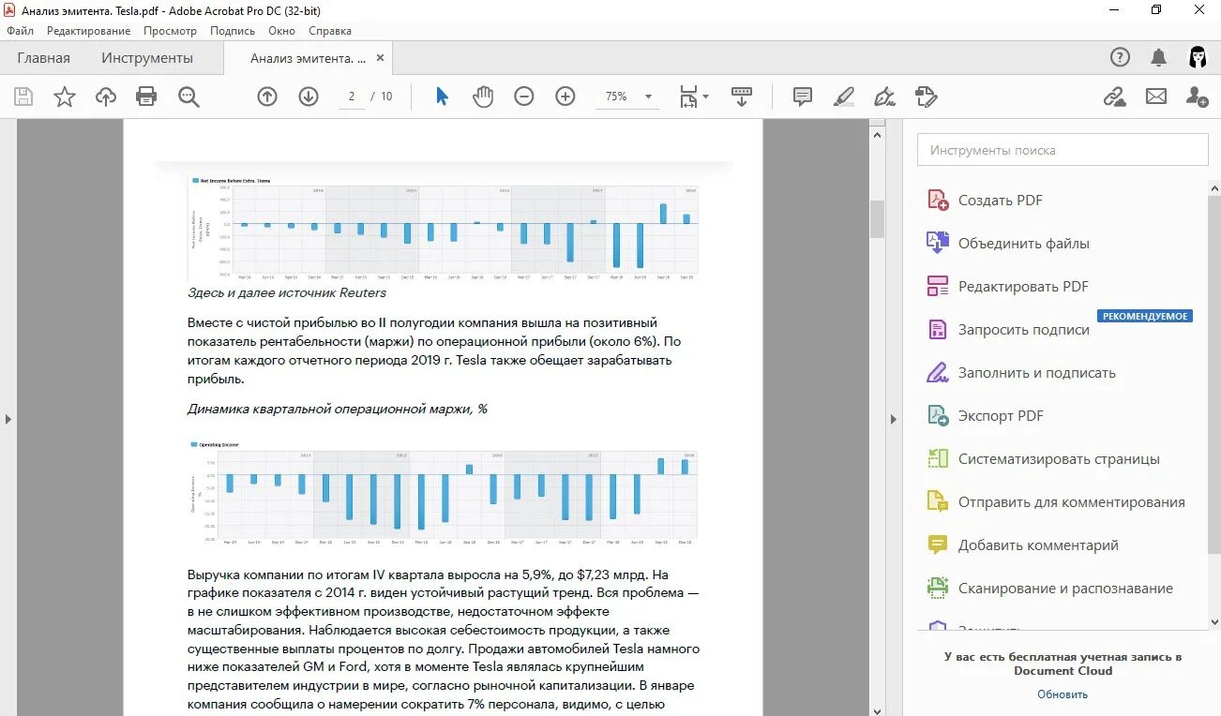Open the Файл menu

(20, 31)
